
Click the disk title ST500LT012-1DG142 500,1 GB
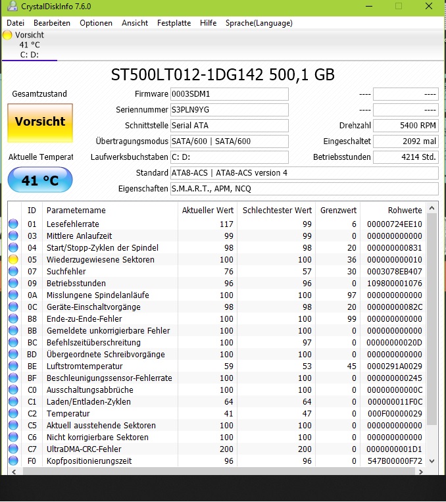point(223,74)
